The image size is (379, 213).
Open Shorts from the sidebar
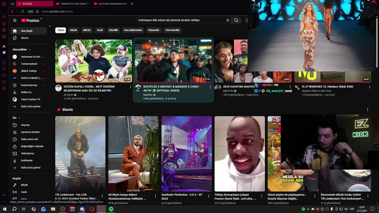pos(28,38)
